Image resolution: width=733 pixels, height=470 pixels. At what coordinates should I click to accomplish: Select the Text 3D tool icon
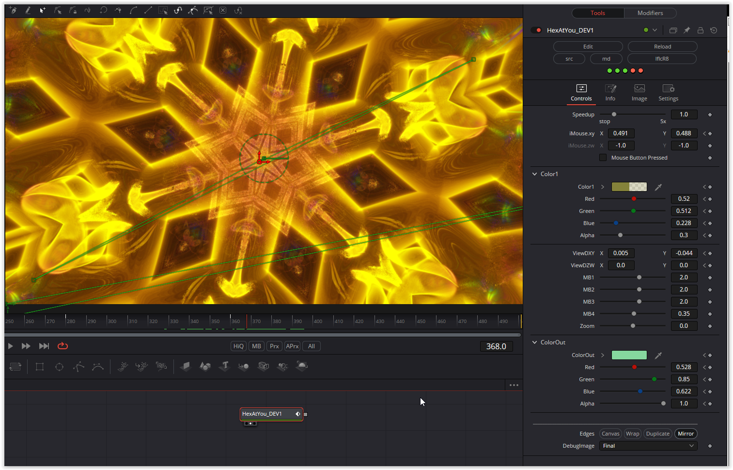click(225, 366)
